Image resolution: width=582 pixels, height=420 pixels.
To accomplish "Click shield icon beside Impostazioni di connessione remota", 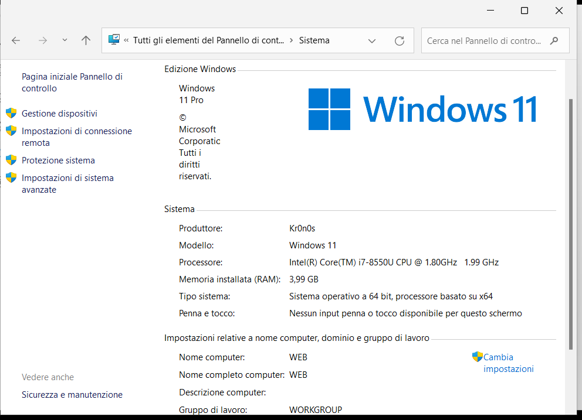I will click(11, 131).
